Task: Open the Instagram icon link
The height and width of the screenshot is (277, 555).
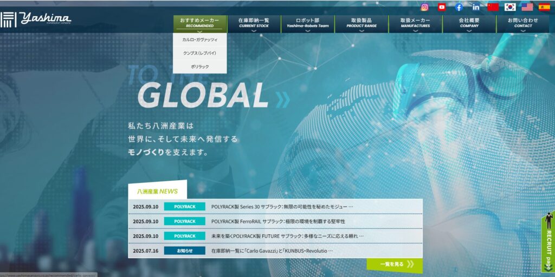Action: [x=425, y=7]
